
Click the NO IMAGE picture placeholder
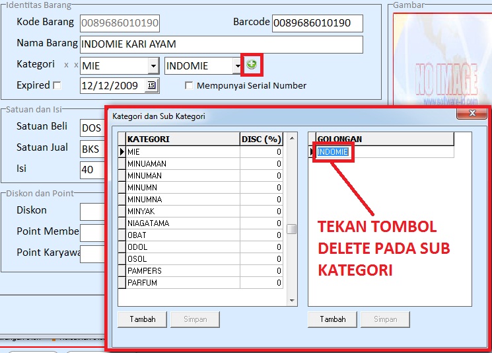[x=442, y=59]
